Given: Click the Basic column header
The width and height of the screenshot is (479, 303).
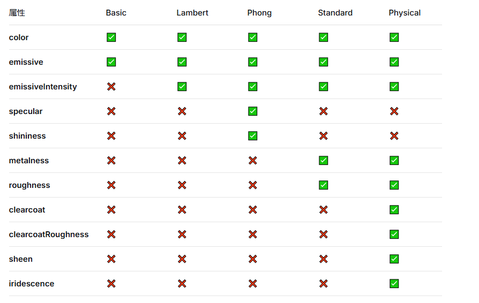Looking at the screenshot, I should tap(116, 13).
